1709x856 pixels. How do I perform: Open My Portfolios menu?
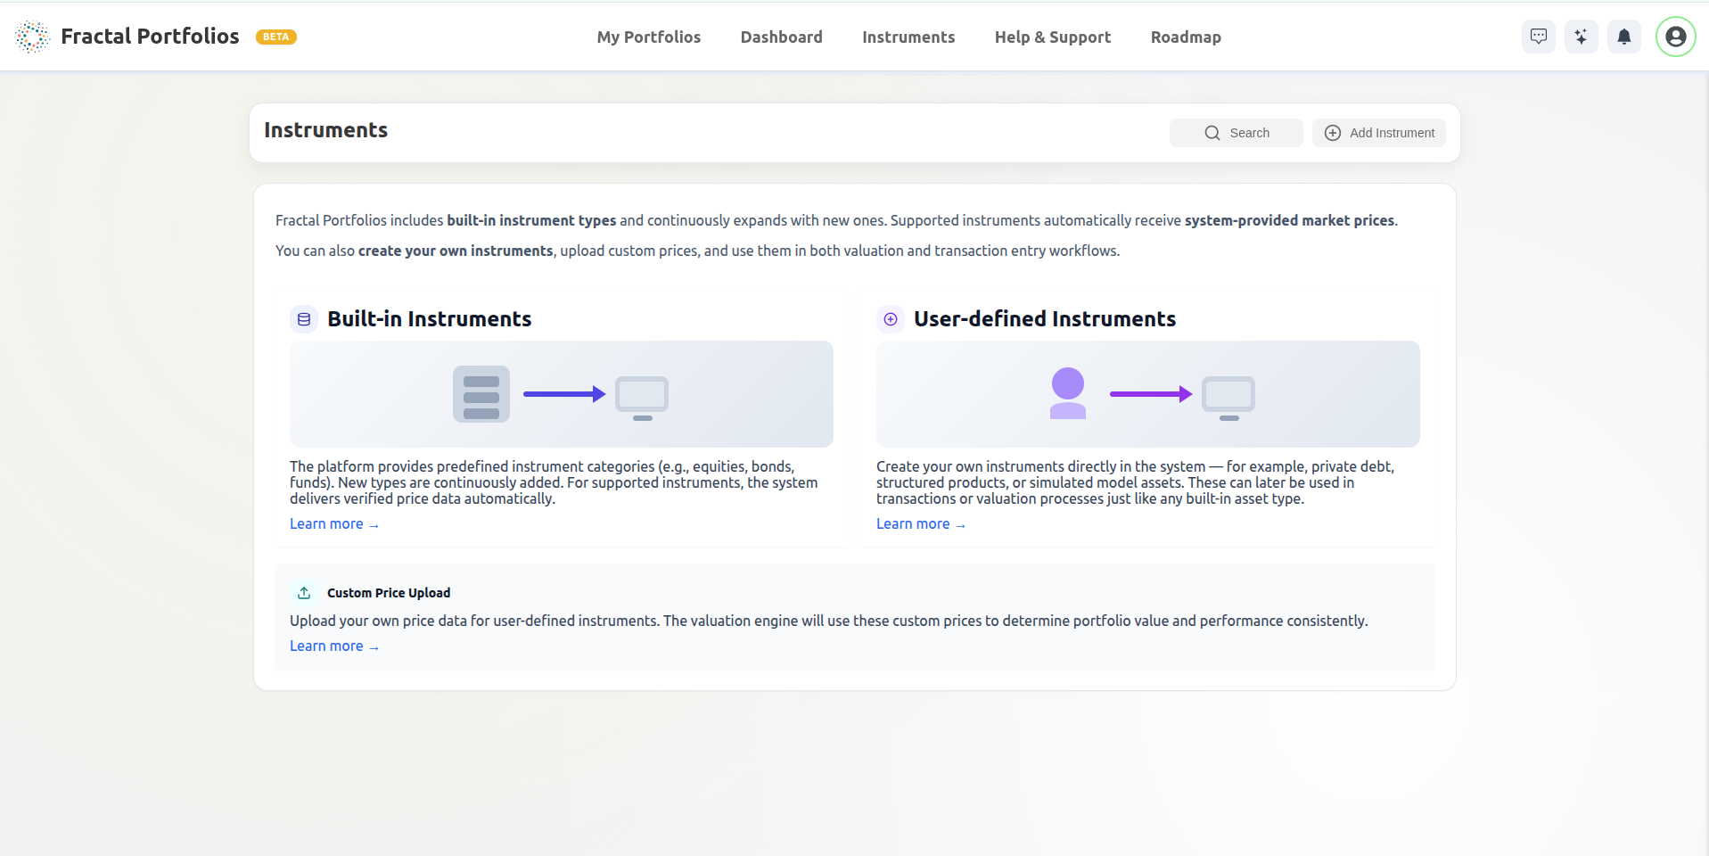point(649,37)
